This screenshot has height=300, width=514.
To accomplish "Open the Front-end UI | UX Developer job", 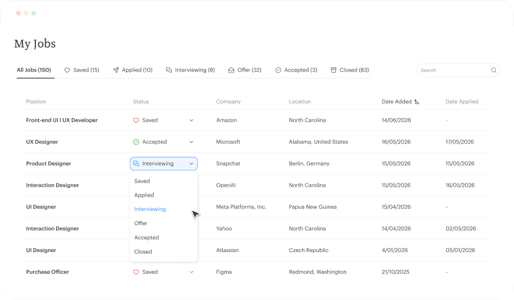I will (62, 121).
